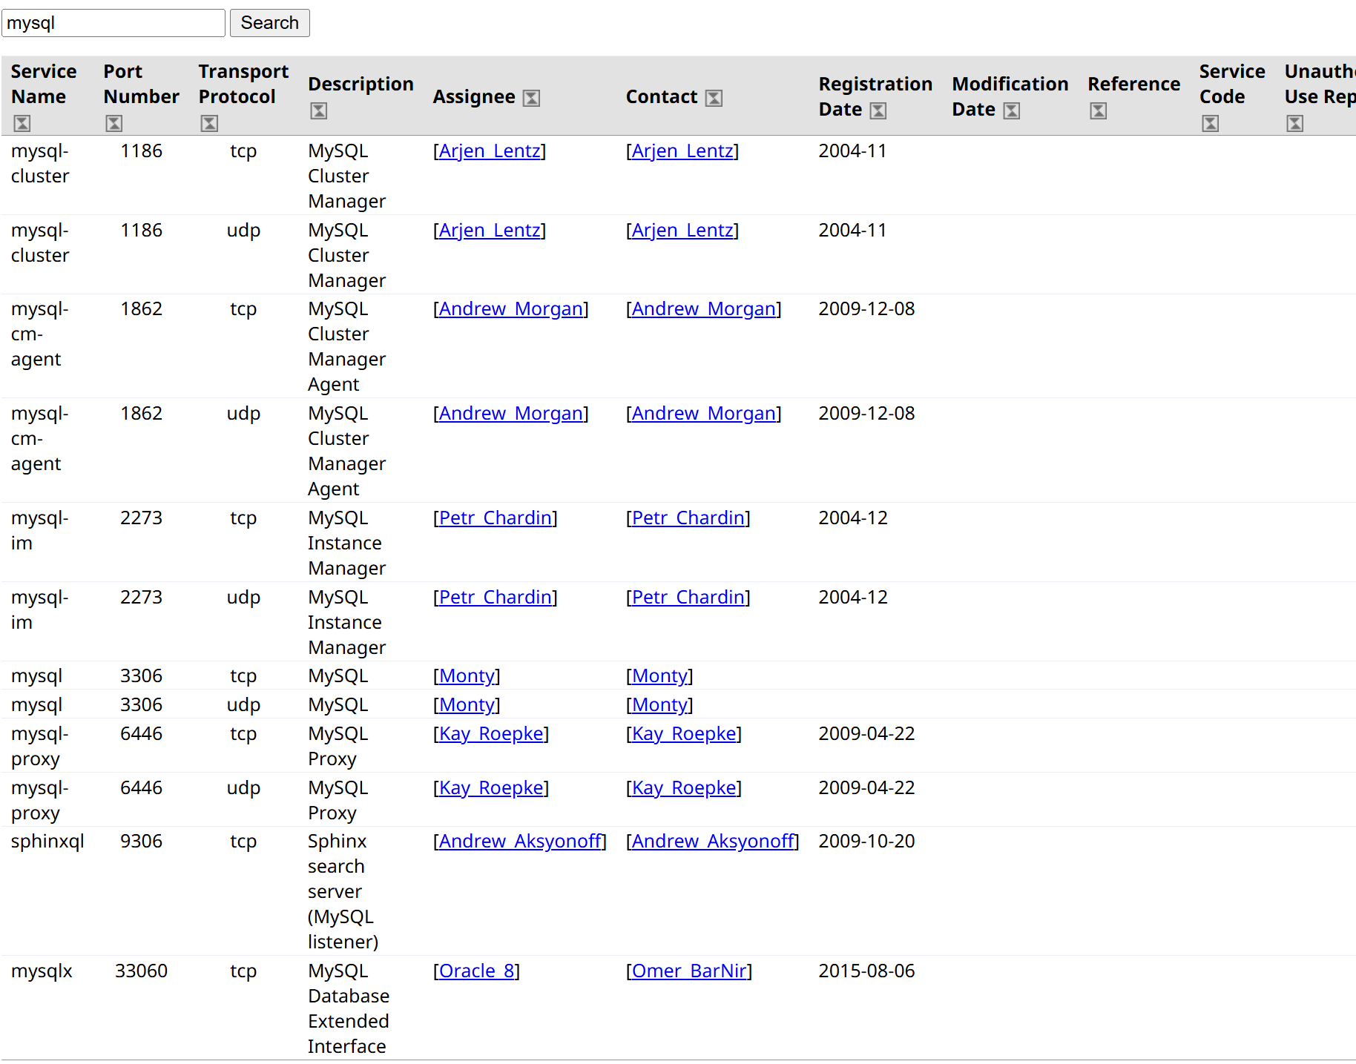Hide the Assignee column via its X icon
The width and height of the screenshot is (1356, 1064).
(x=531, y=98)
